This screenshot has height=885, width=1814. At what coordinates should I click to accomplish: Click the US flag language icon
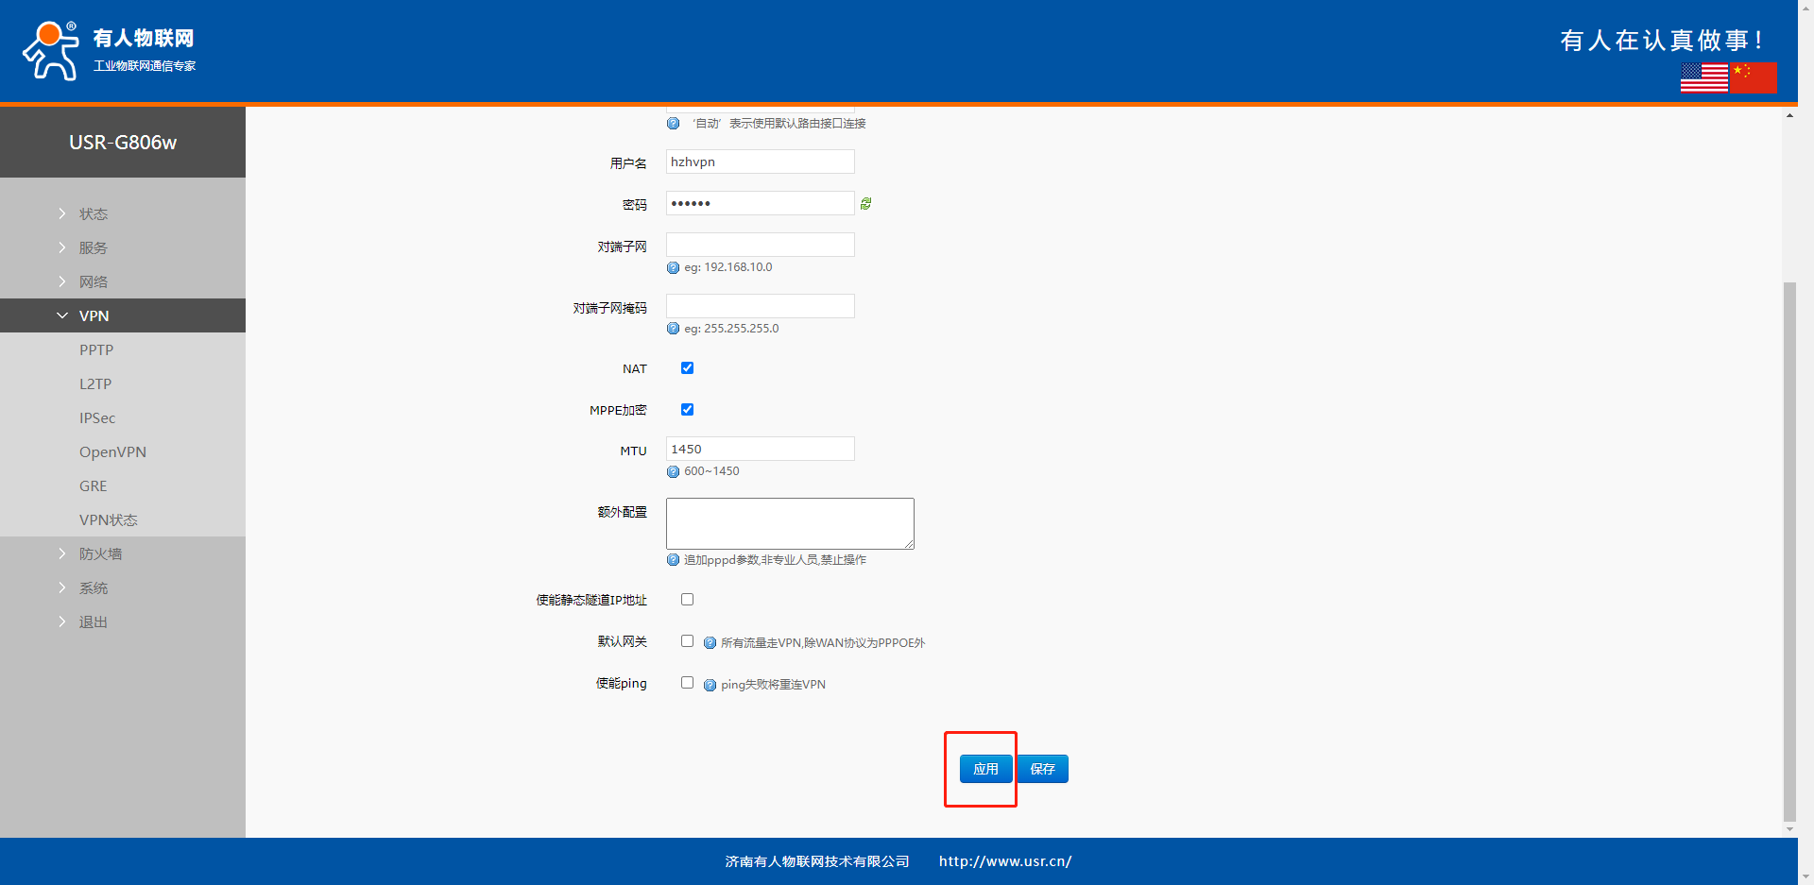click(x=1703, y=77)
